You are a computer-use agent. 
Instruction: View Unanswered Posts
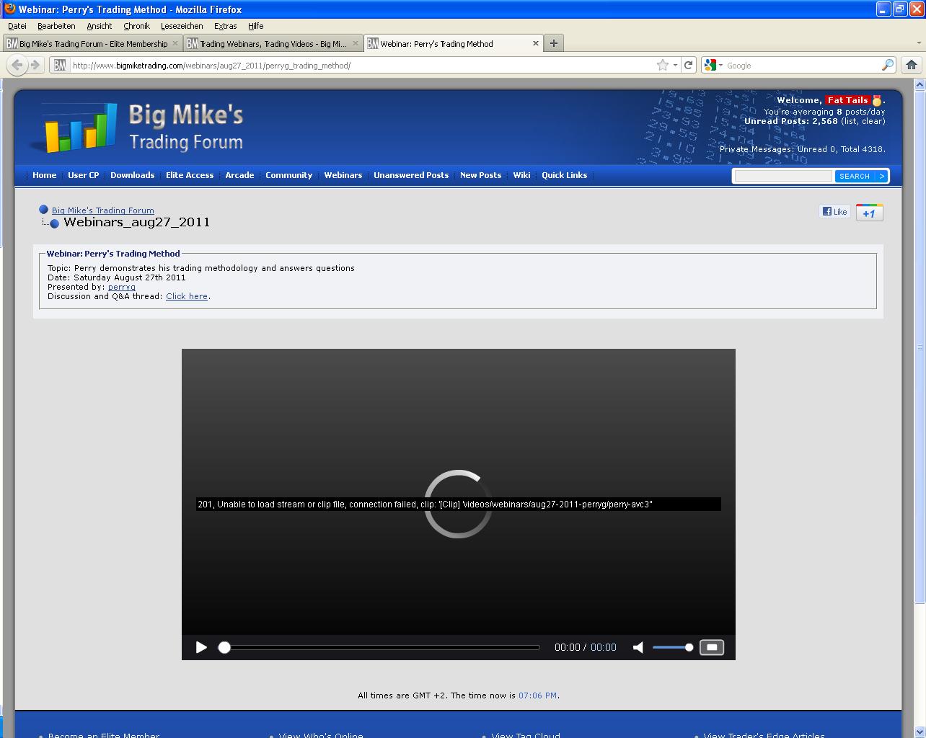click(411, 175)
